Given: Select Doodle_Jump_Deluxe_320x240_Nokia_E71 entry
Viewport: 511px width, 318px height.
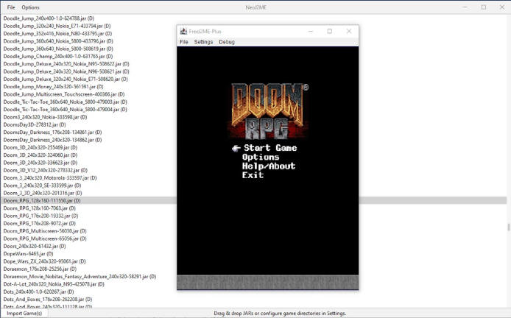Looking at the screenshot, I should click(x=66, y=79).
